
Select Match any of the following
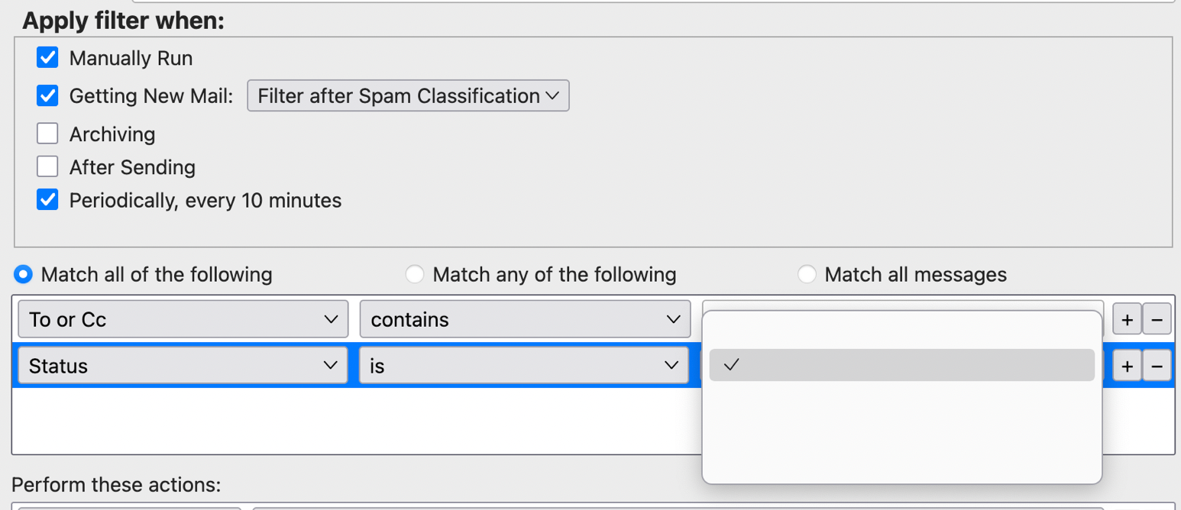(x=415, y=274)
